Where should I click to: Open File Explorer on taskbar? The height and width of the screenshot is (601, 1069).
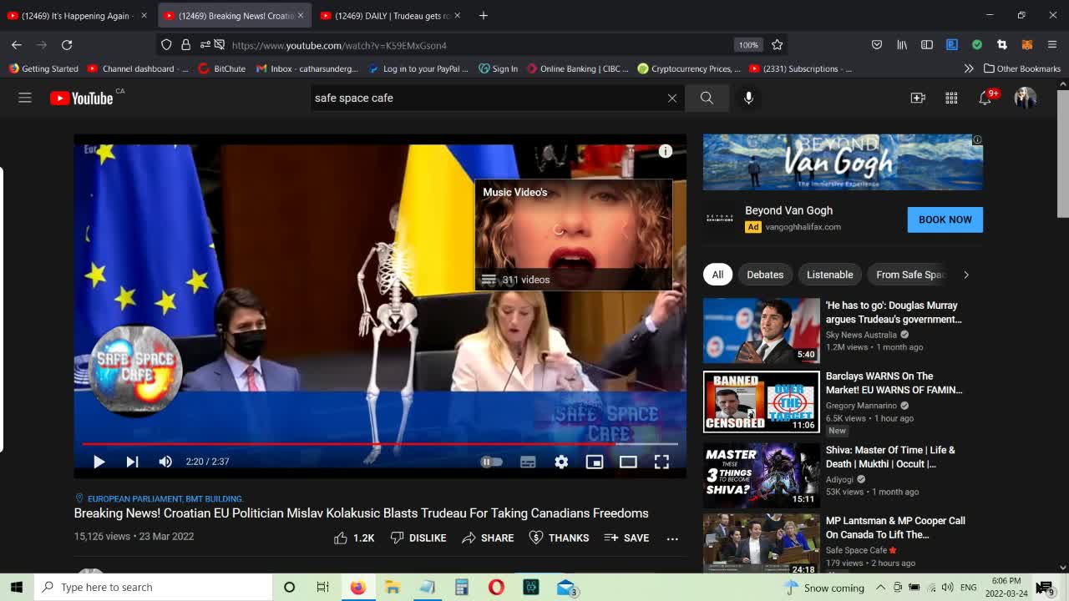393,587
